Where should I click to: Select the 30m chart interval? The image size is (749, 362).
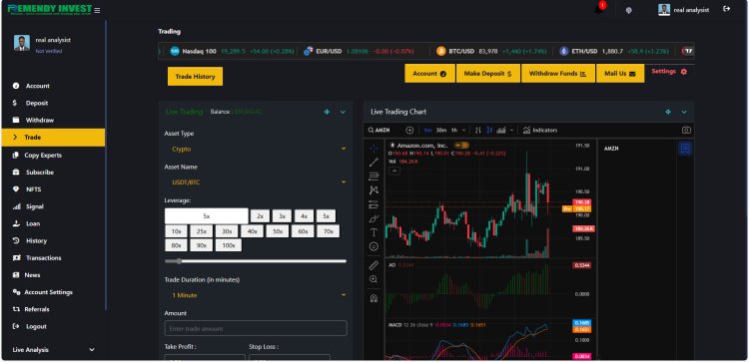pos(440,130)
